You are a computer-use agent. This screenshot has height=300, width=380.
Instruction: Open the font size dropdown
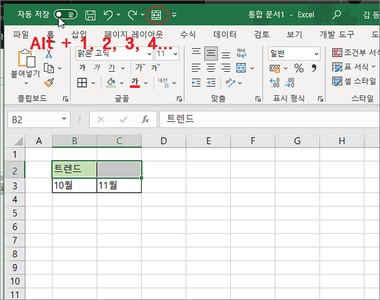175,54
